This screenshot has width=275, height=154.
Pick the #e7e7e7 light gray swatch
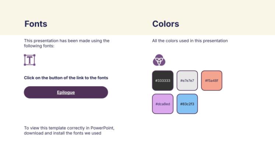[x=187, y=80]
